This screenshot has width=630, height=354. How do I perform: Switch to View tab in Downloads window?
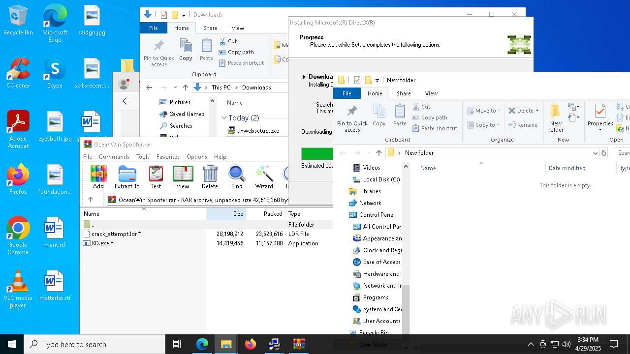(238, 28)
